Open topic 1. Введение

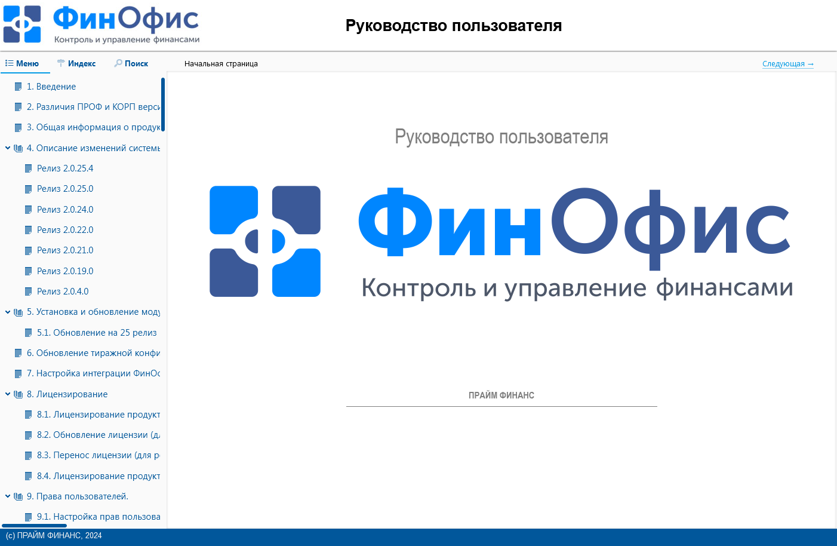[x=51, y=87]
